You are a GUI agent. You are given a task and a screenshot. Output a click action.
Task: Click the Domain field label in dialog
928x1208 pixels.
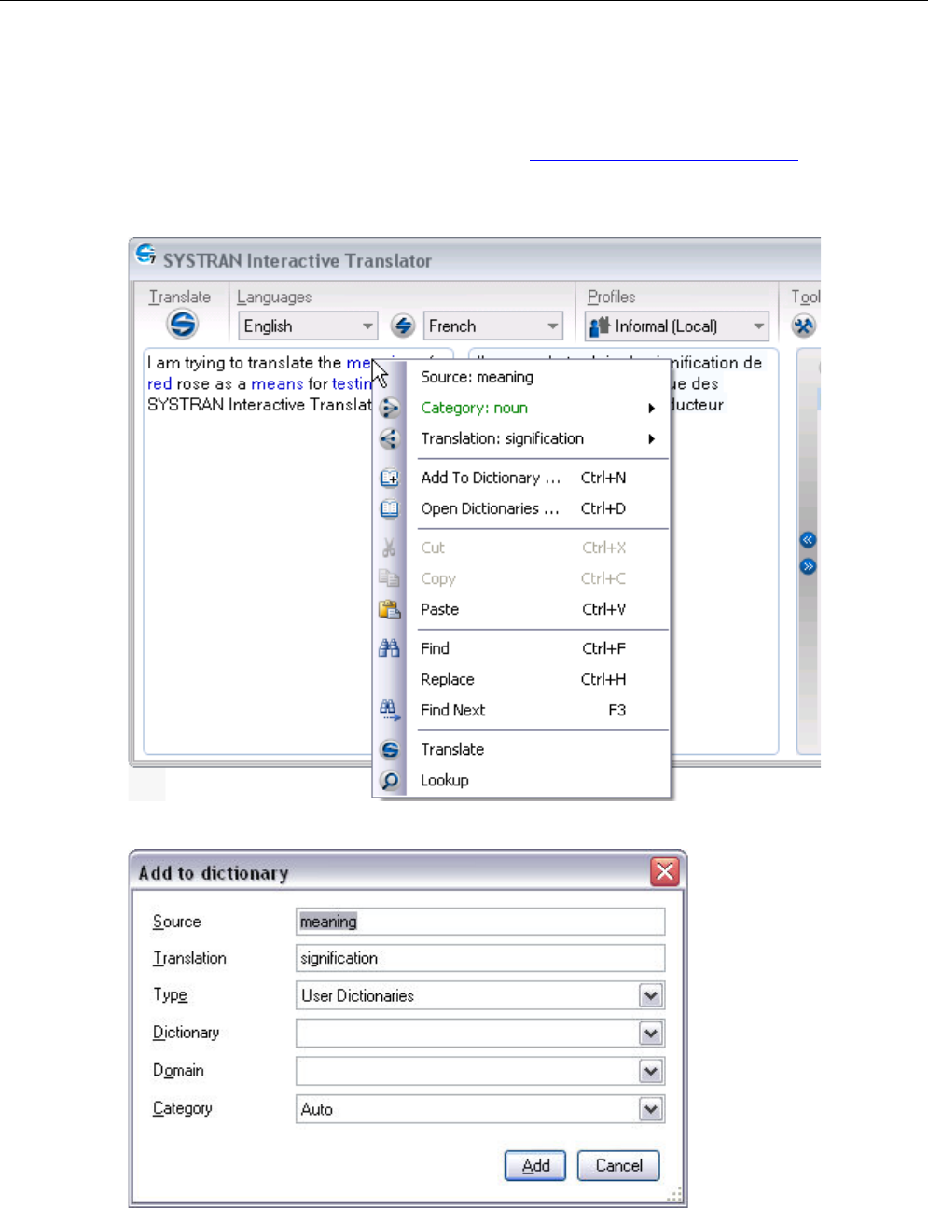178,1070
